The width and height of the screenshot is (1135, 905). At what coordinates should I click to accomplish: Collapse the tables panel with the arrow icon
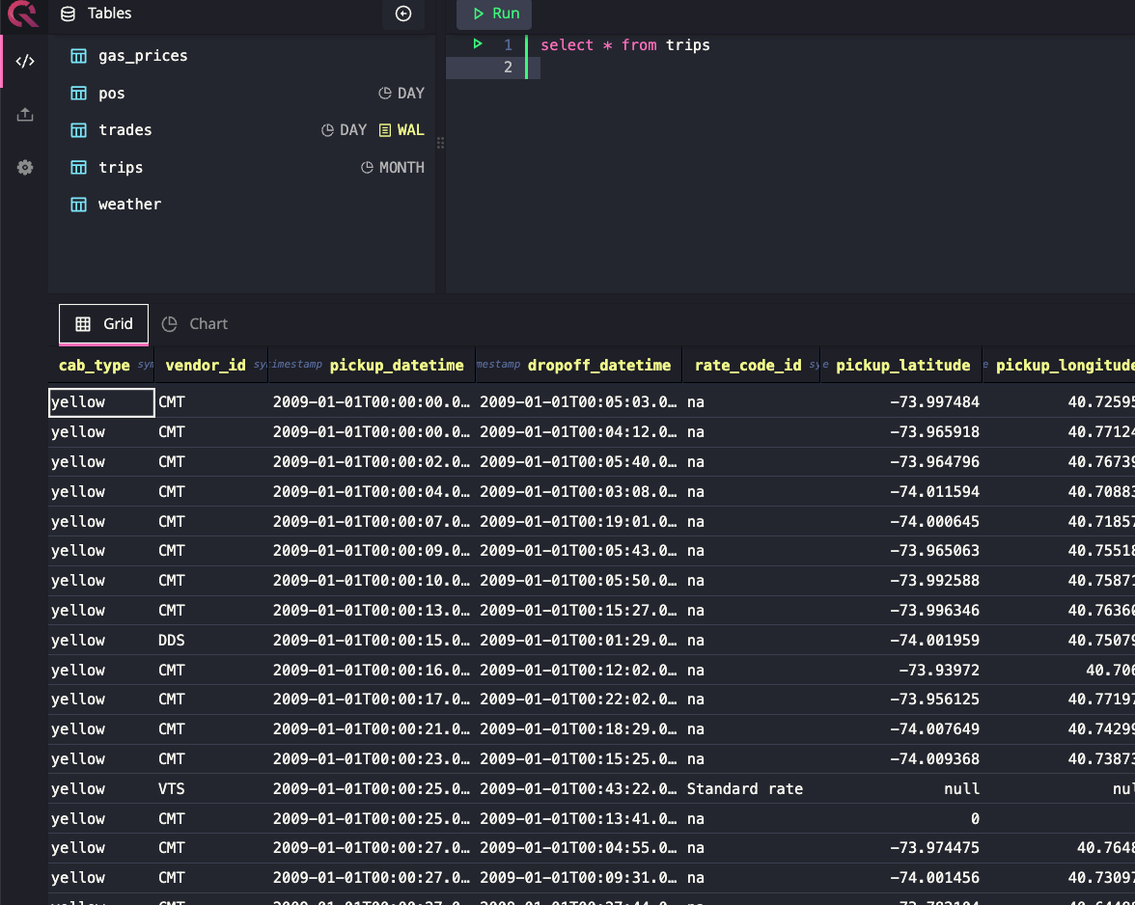point(403,14)
